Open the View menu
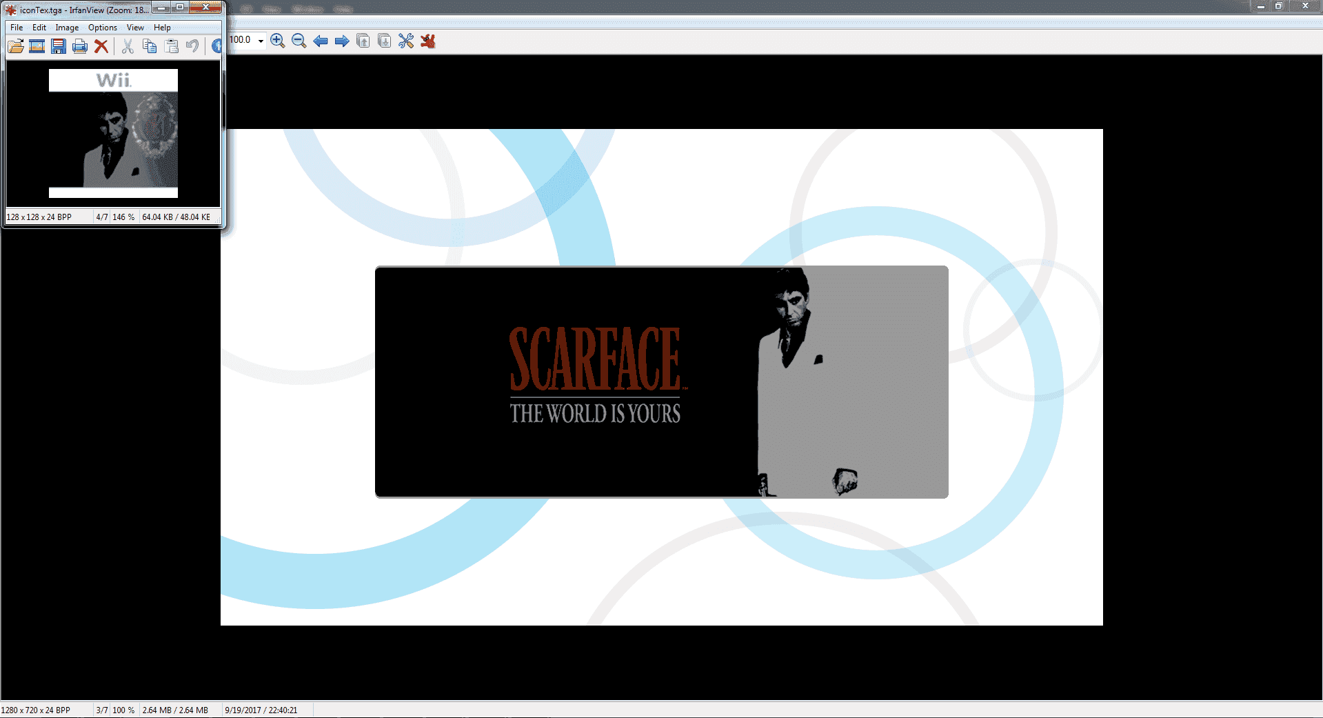The image size is (1323, 718). tap(135, 28)
